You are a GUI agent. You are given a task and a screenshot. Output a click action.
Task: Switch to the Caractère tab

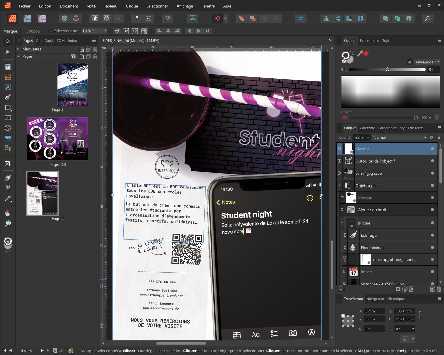pyautogui.click(x=367, y=128)
